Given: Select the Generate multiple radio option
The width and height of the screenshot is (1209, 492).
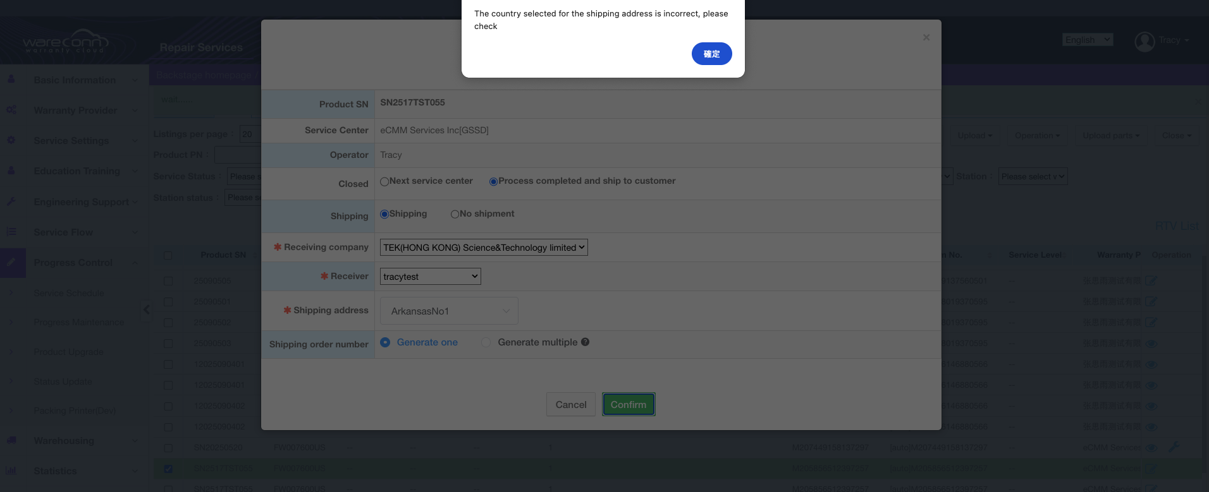Looking at the screenshot, I should [486, 342].
